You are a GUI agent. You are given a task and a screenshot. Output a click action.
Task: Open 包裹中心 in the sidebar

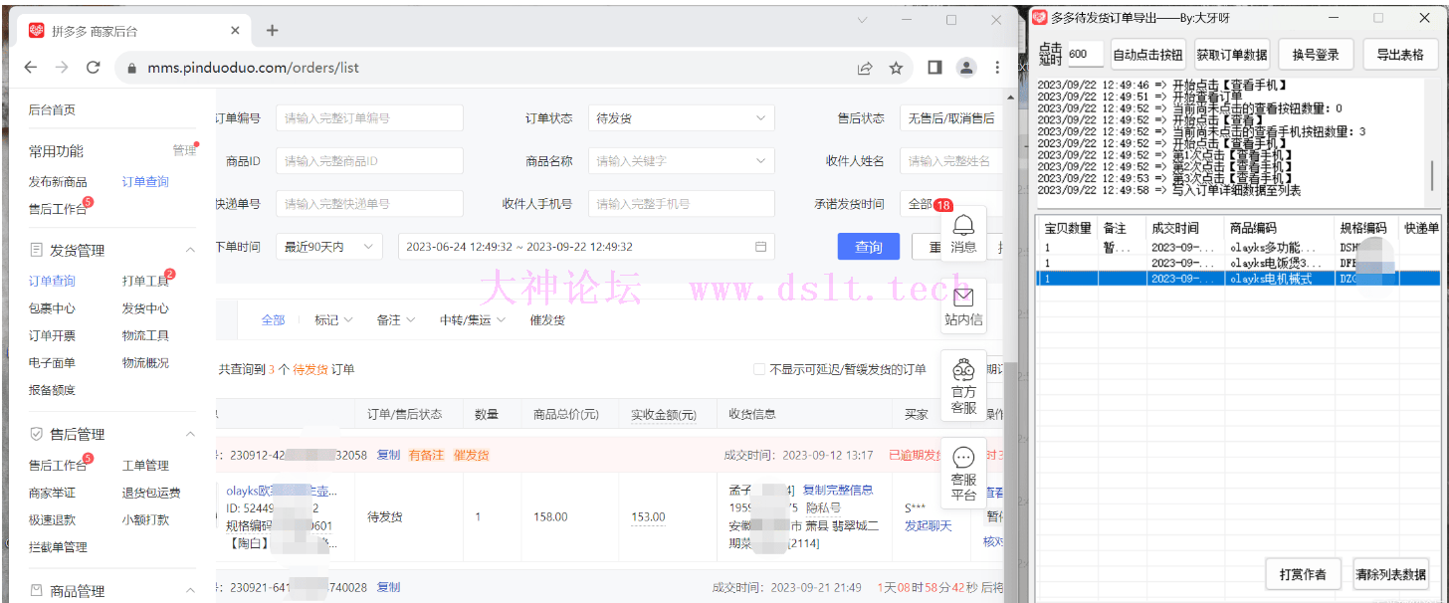[x=52, y=308]
